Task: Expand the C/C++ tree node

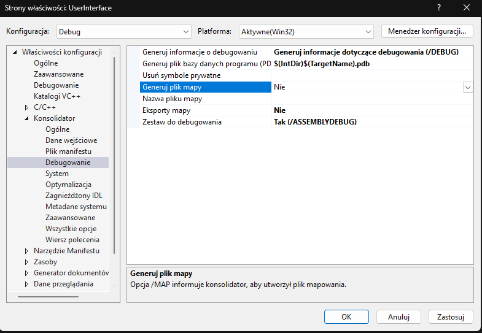Action: click(x=26, y=107)
